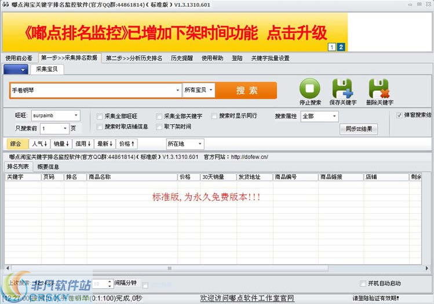This screenshot has height=304, width=434.
Task: Click the green stop search icon
Action: click(x=310, y=88)
